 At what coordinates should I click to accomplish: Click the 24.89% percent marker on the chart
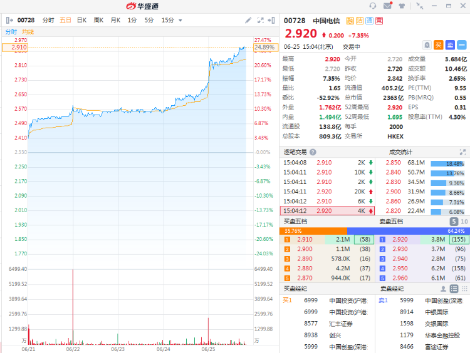coord(266,48)
